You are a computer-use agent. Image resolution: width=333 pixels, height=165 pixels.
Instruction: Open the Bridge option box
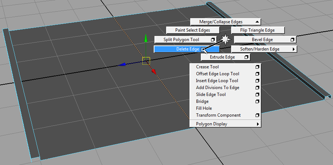pos(257,102)
